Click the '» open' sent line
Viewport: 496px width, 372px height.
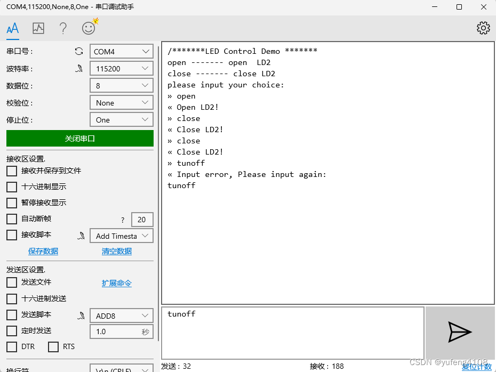[181, 96]
